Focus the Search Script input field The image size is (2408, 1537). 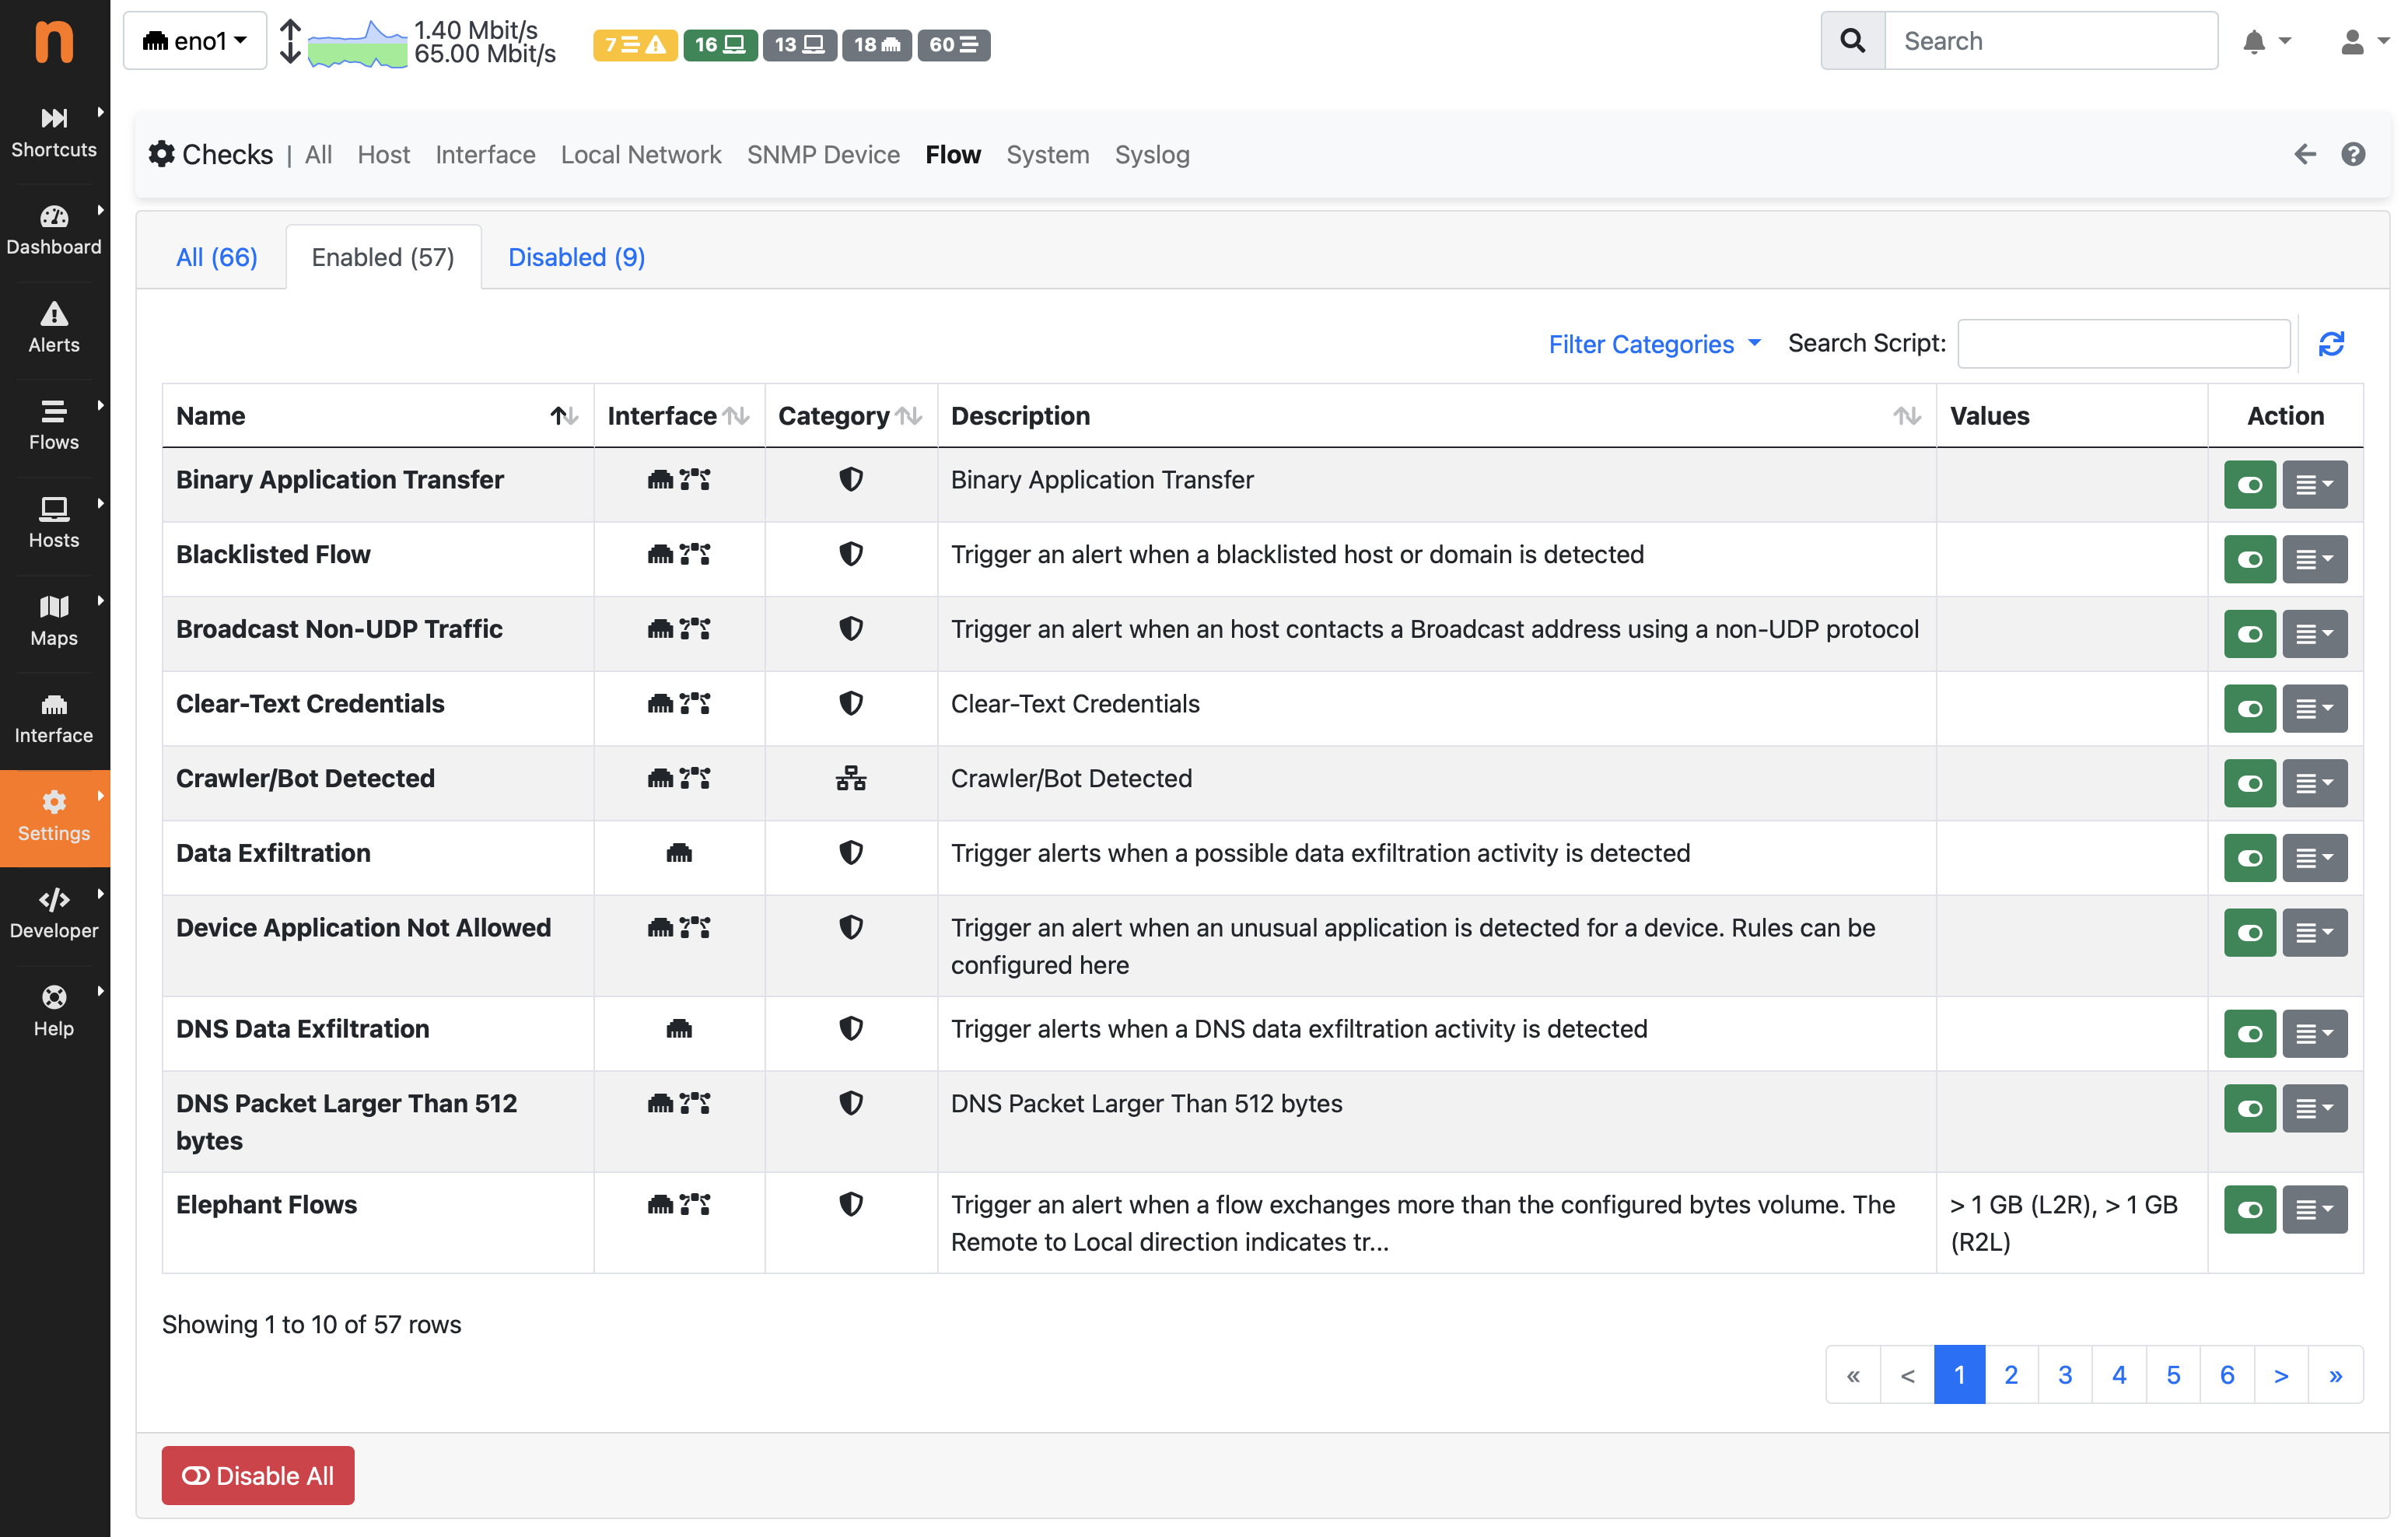pos(2124,344)
